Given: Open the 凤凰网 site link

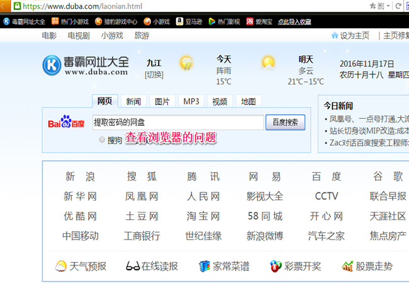Looking at the screenshot, I should pyautogui.click(x=142, y=196).
